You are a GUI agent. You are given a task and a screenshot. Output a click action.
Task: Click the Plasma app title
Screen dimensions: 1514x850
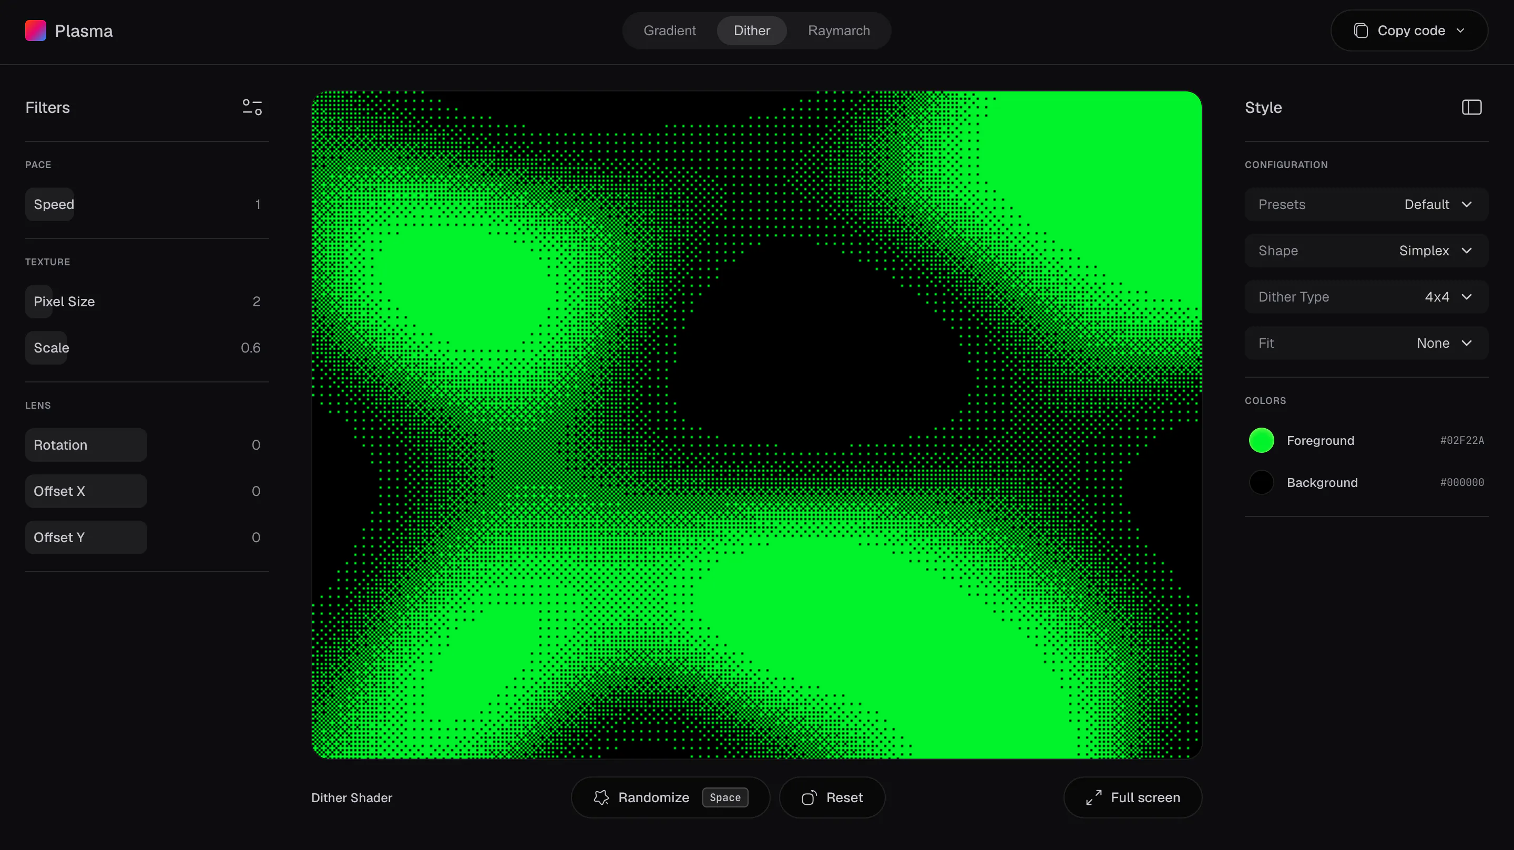(x=84, y=30)
